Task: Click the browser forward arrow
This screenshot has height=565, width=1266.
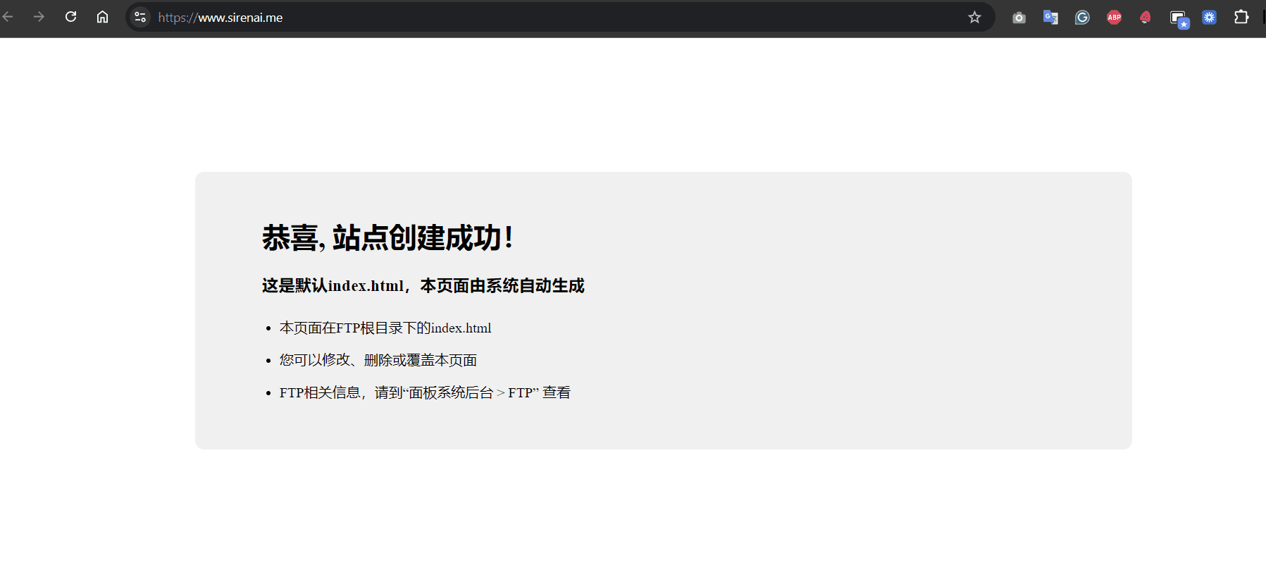Action: click(x=39, y=17)
